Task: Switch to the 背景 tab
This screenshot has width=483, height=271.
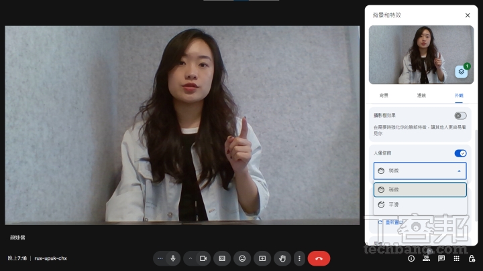Action: coord(384,95)
